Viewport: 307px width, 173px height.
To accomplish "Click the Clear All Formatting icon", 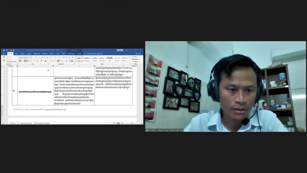I will 47,57.
